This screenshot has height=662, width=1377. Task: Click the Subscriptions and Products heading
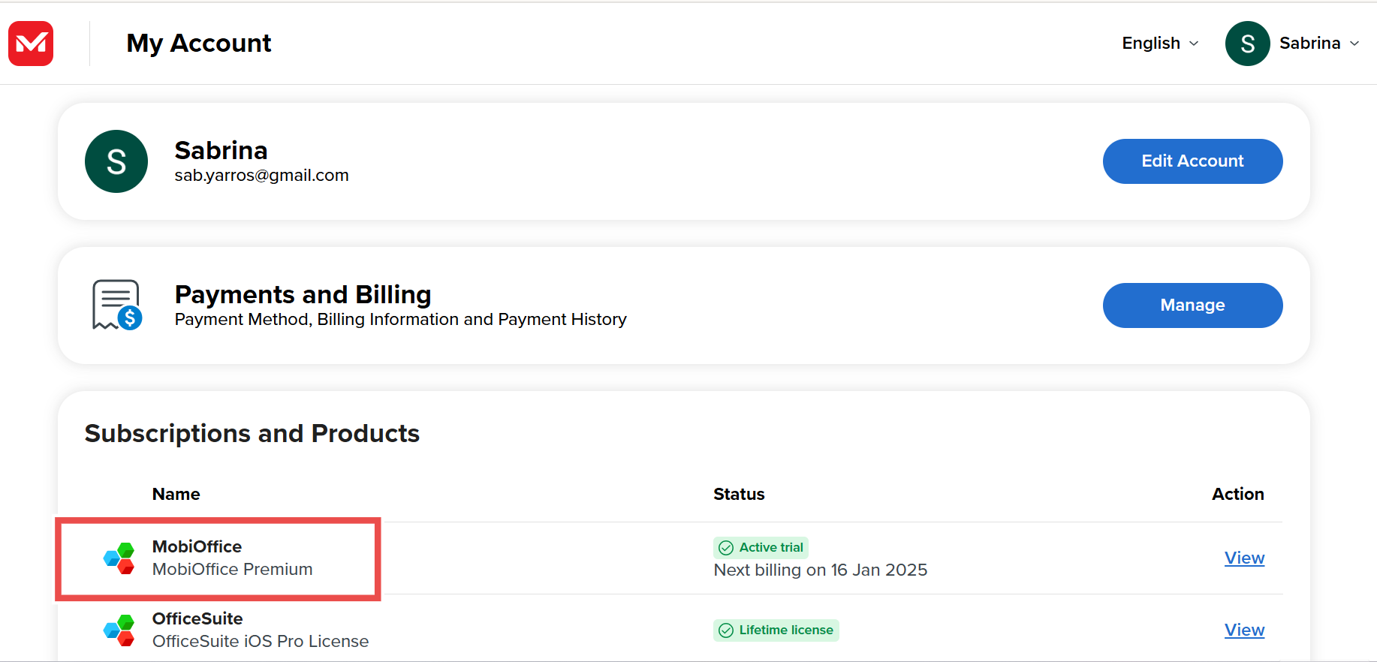tap(252, 434)
